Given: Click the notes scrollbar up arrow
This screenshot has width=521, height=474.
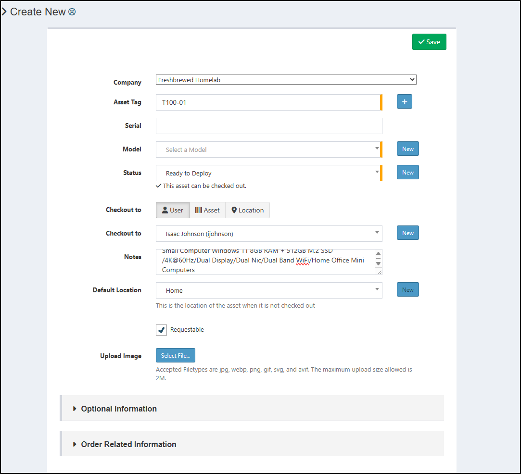Looking at the screenshot, I should point(378,254).
